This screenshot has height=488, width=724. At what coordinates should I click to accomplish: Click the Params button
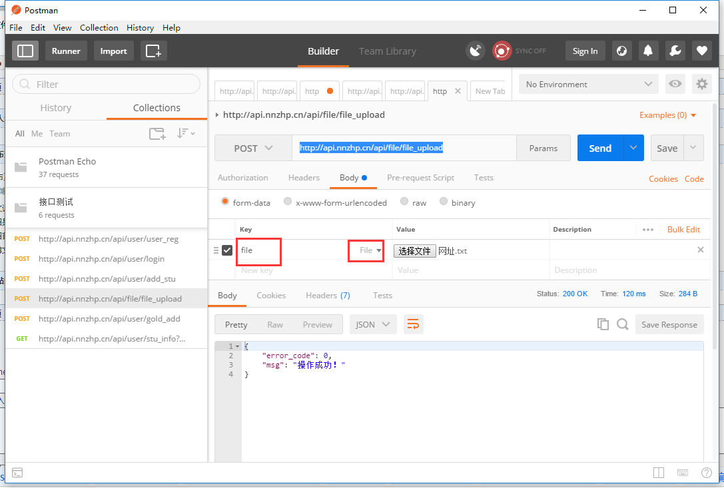tap(543, 148)
